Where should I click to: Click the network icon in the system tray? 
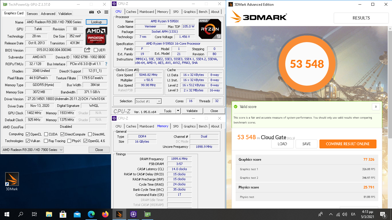point(338,214)
